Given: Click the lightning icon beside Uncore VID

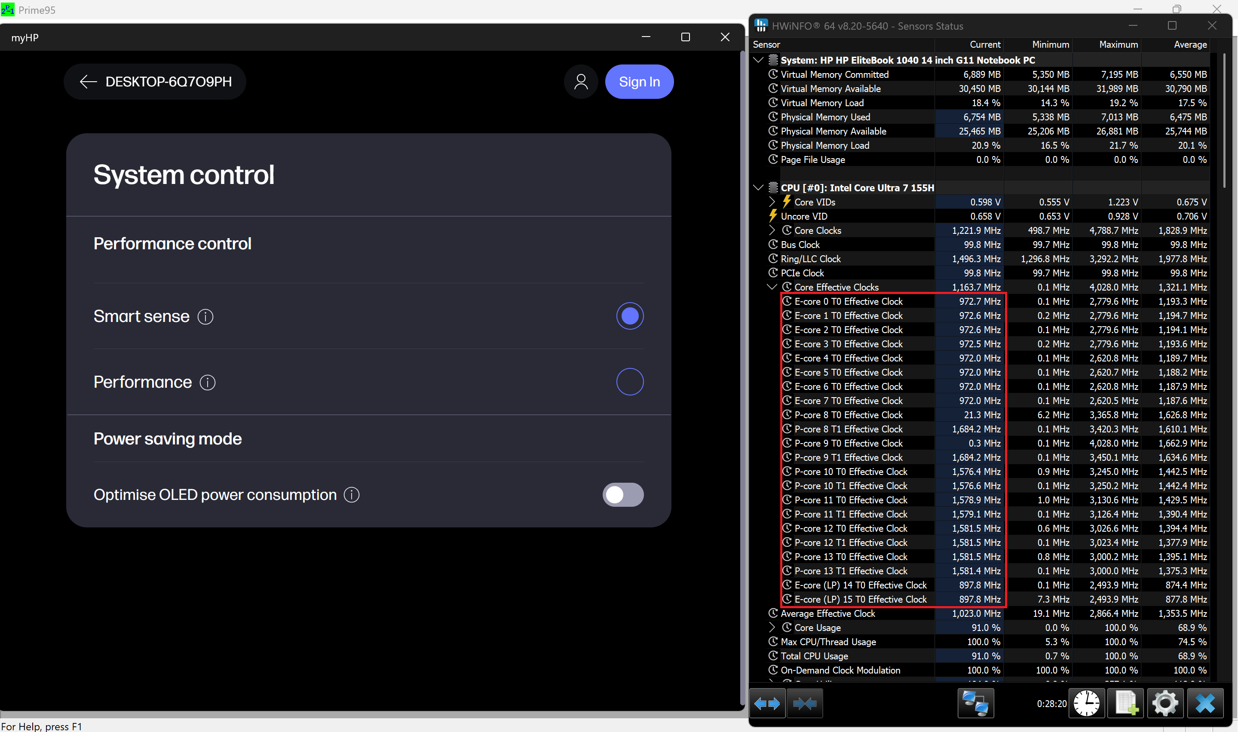Looking at the screenshot, I should pyautogui.click(x=773, y=216).
